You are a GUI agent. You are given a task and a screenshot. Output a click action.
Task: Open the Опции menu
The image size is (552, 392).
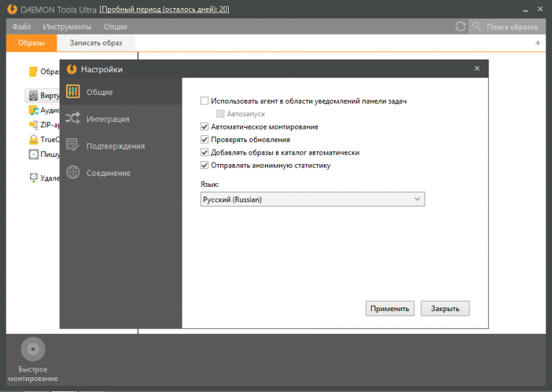pos(115,26)
